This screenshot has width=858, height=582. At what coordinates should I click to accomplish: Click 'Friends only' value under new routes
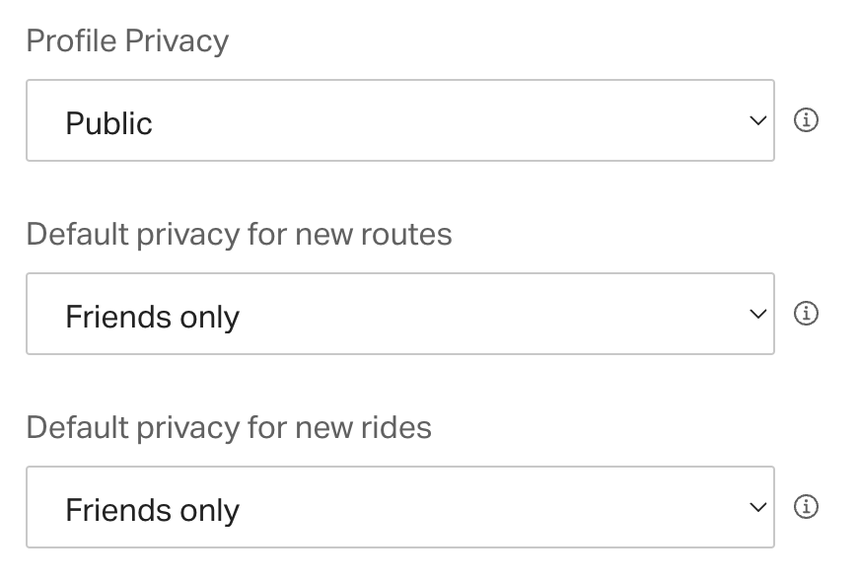[x=152, y=317]
